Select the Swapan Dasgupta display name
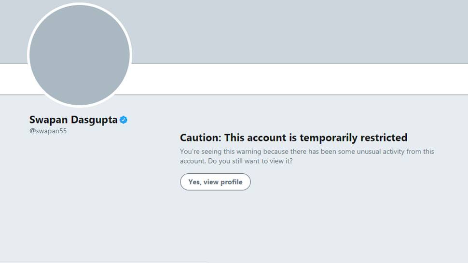This screenshot has height=263, width=468. pyautogui.click(x=73, y=120)
